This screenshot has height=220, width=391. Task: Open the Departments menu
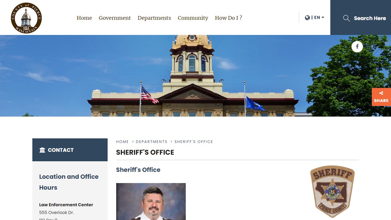(x=154, y=18)
